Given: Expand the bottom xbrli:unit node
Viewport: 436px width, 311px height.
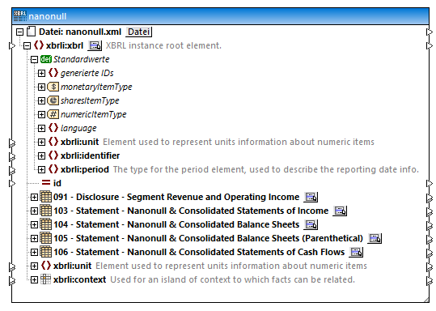Looking at the screenshot, I should click(x=34, y=266).
